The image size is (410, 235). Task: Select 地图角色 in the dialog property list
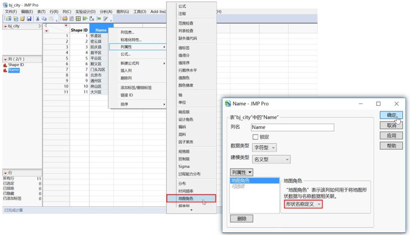point(255,180)
